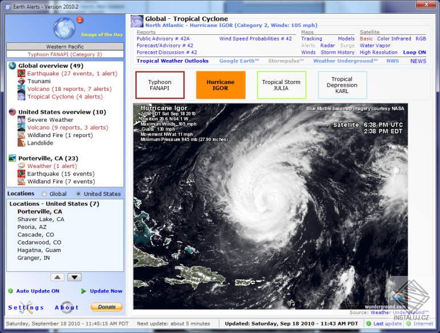This screenshot has width=440, height=333.
Task: Open Earthquake (27 events, 1 alert) entry
Action: coord(72,74)
